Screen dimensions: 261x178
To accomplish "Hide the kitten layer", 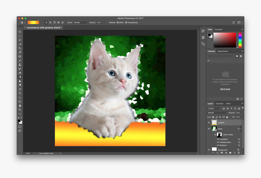I will tap(209, 129).
